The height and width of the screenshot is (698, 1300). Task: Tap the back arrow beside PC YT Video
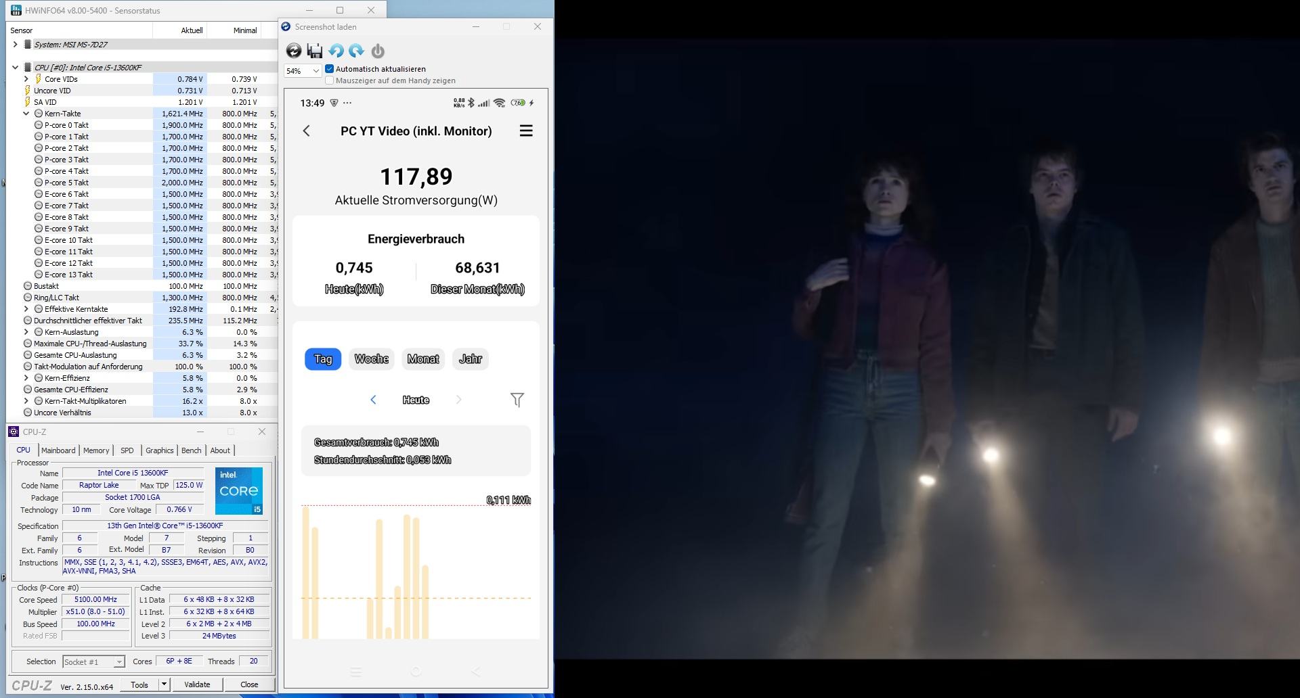pyautogui.click(x=307, y=131)
